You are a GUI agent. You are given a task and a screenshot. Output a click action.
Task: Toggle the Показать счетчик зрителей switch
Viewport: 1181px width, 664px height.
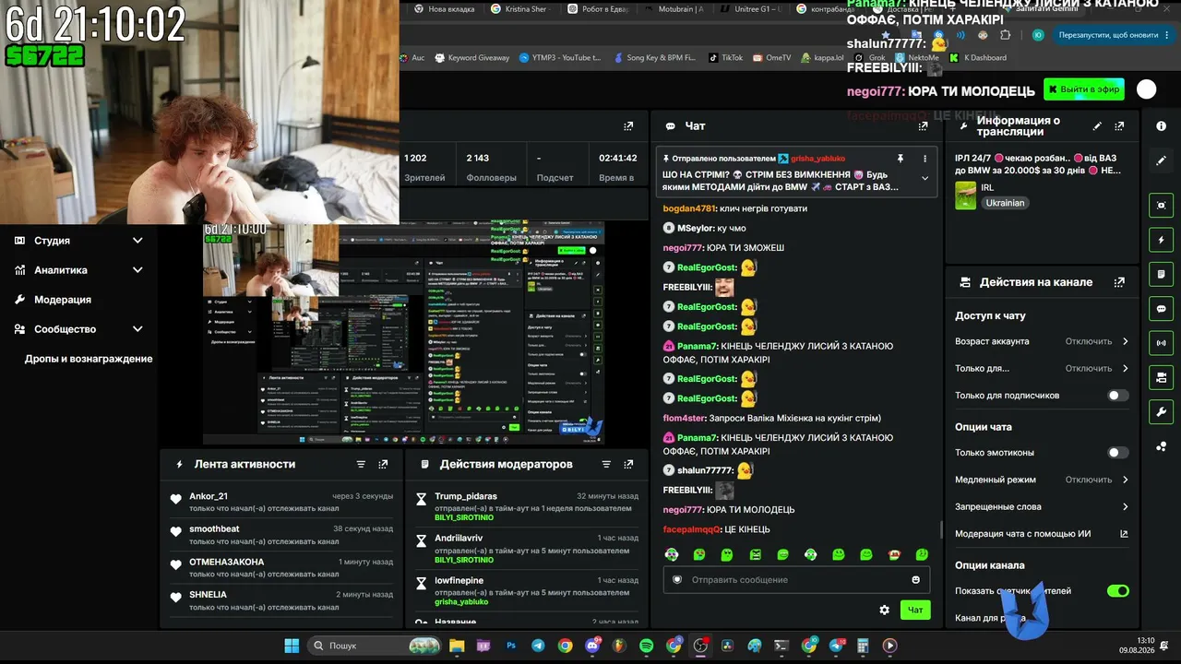coord(1117,591)
